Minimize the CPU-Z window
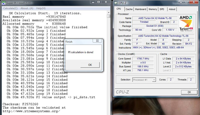This screenshot has width=200, height=115. (181, 2)
